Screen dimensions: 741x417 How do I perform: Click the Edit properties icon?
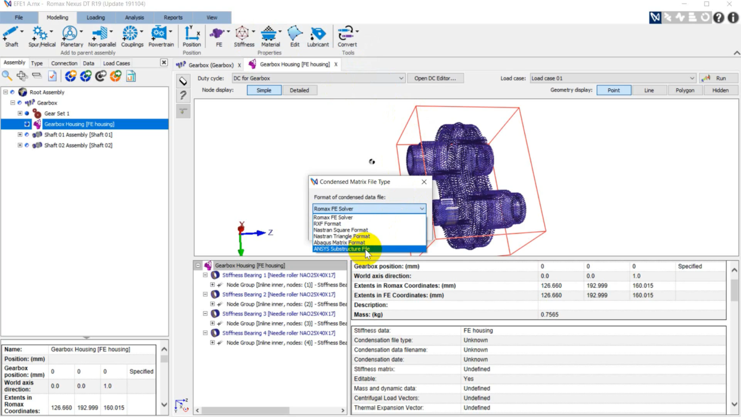coord(295,36)
